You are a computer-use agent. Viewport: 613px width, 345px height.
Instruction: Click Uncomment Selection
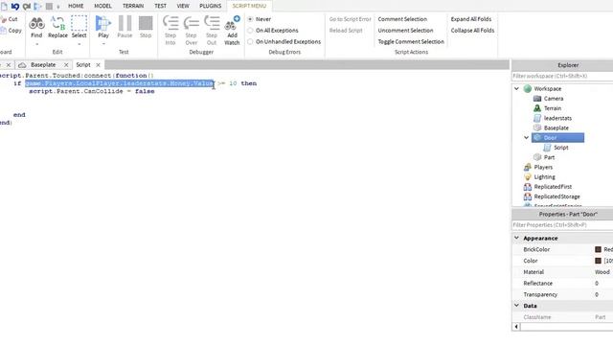pos(405,31)
